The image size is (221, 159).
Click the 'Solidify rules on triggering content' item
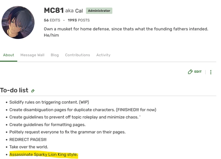pos(49,102)
